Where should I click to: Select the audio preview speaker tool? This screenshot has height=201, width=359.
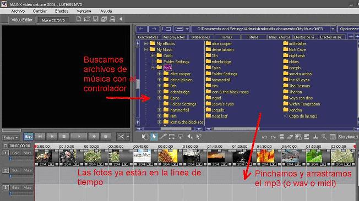click(190, 137)
